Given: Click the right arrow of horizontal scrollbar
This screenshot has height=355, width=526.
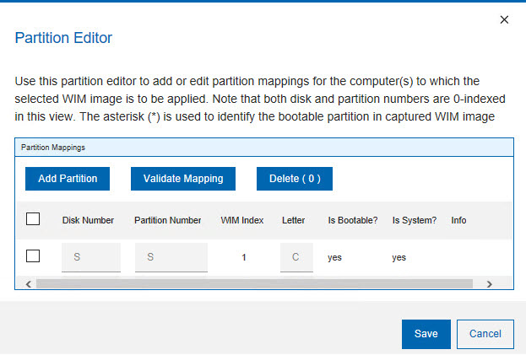Looking at the screenshot, I should click(x=489, y=284).
